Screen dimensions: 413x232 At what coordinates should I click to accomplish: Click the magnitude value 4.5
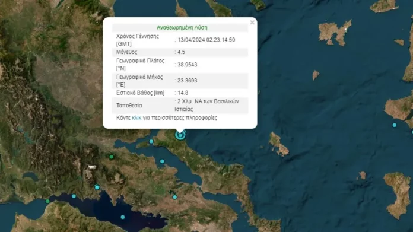pos(181,52)
